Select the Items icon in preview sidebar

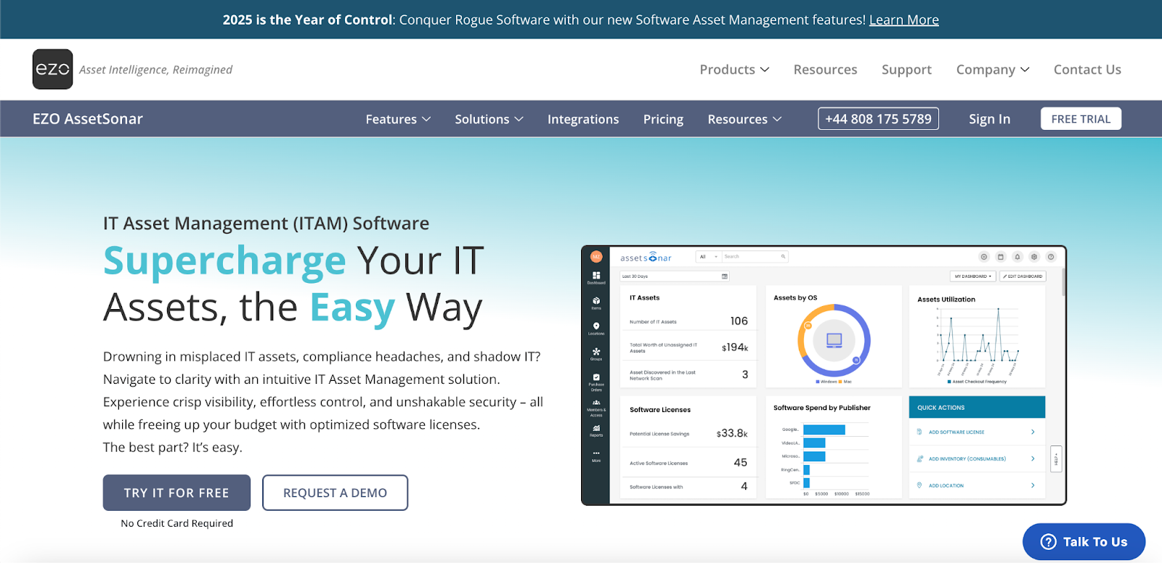click(x=596, y=302)
